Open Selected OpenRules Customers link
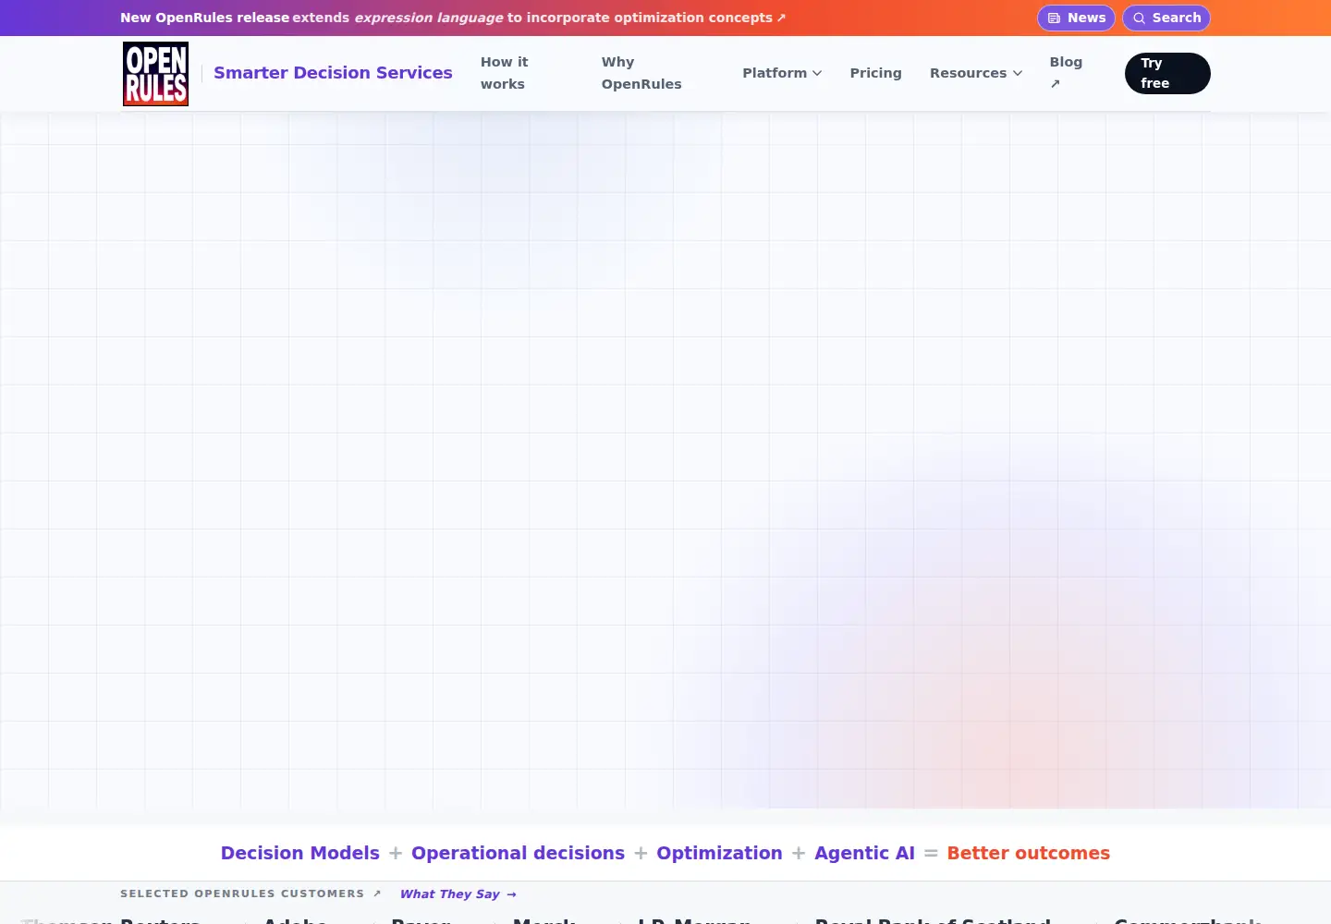 tap(250, 894)
